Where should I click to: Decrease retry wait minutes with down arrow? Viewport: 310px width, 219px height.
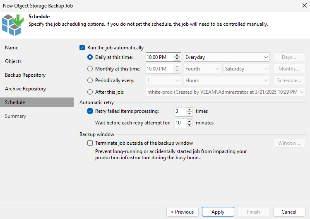[x=190, y=125]
